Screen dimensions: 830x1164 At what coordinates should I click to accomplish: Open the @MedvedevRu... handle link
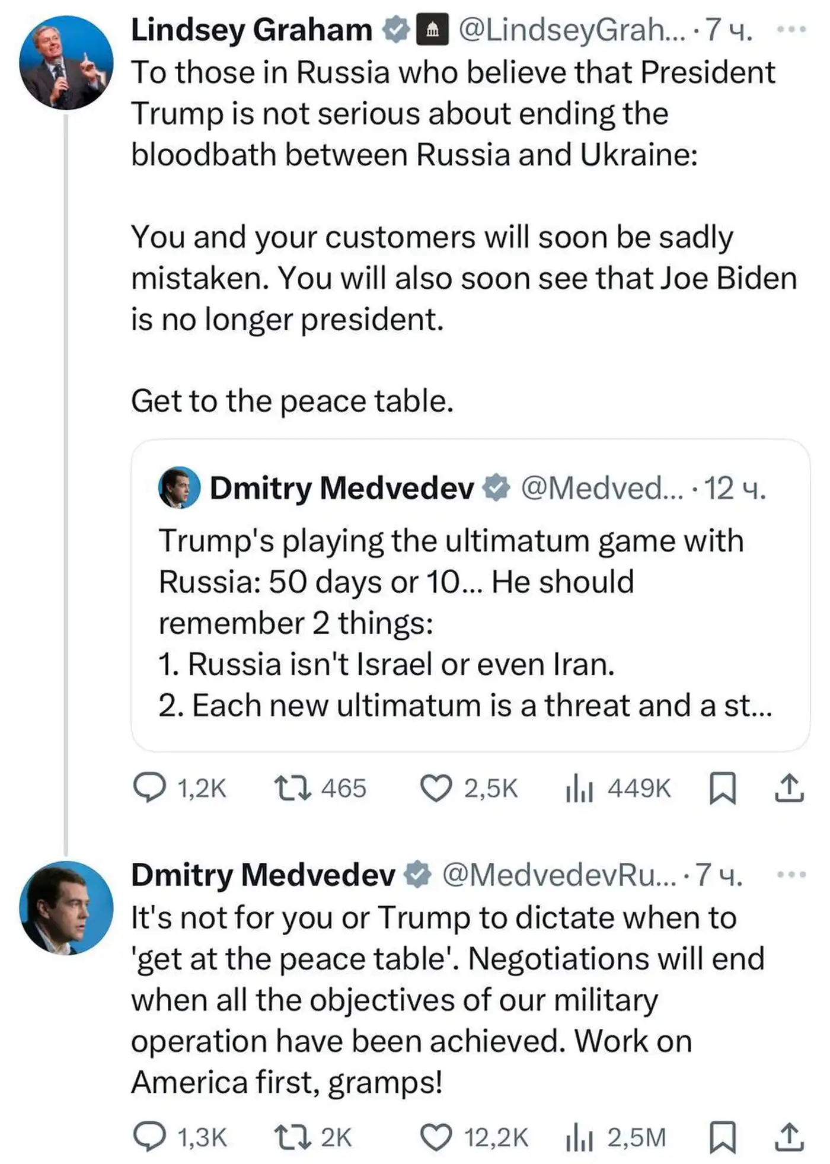pyautogui.click(x=558, y=874)
